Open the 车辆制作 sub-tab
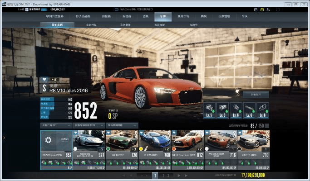 tap(125, 25)
